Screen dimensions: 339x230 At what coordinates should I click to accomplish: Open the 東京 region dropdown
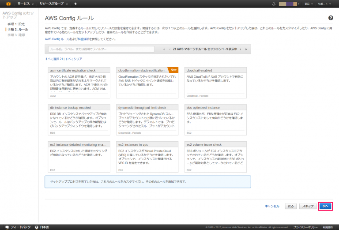pos(309,4)
